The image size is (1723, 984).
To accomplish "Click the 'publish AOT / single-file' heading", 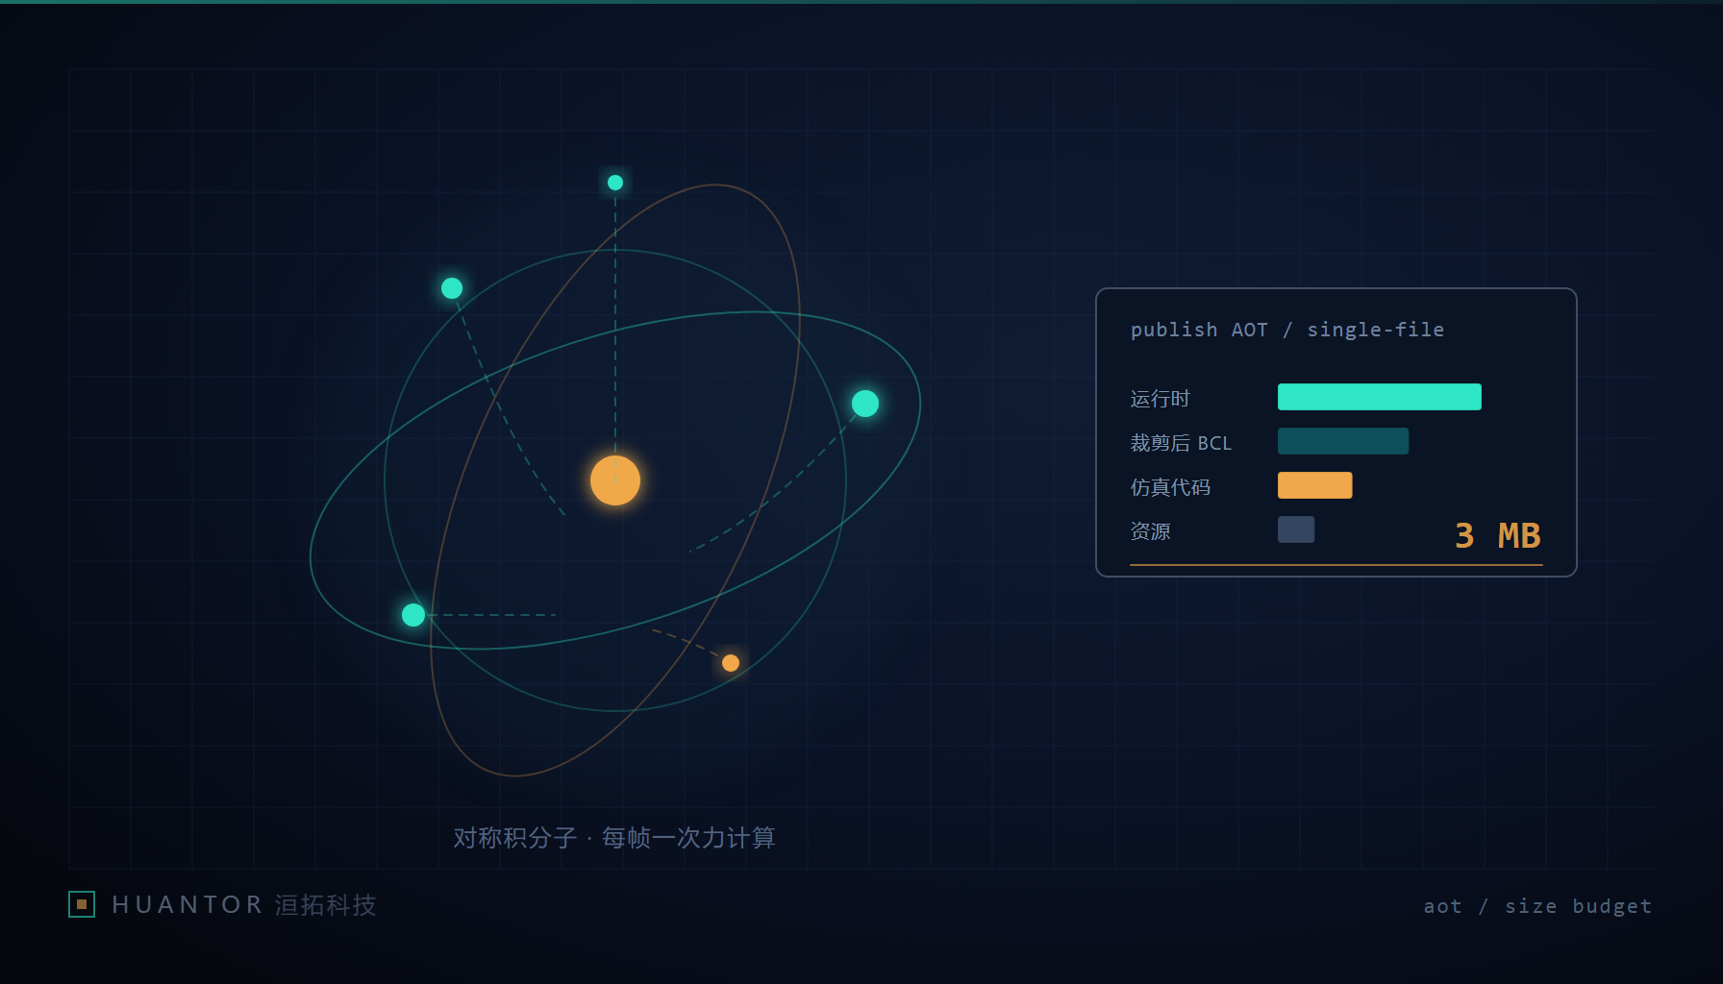I will click(x=1286, y=330).
